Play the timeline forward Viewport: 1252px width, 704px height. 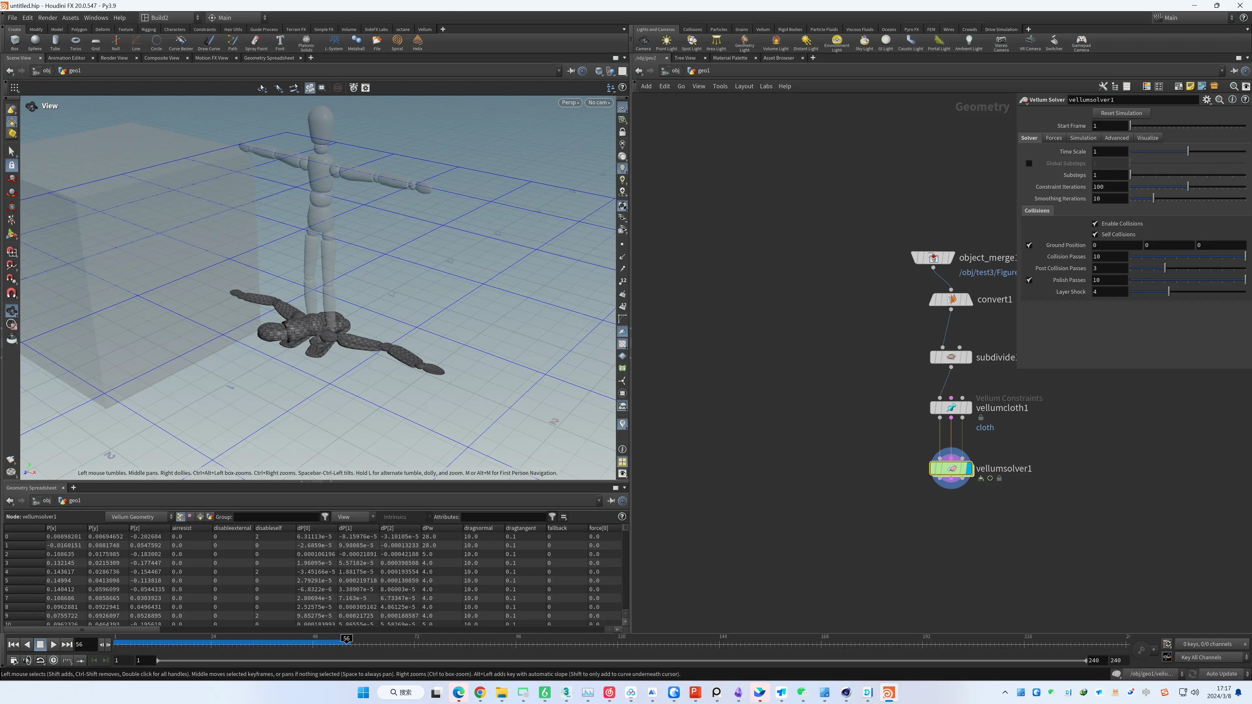click(53, 645)
